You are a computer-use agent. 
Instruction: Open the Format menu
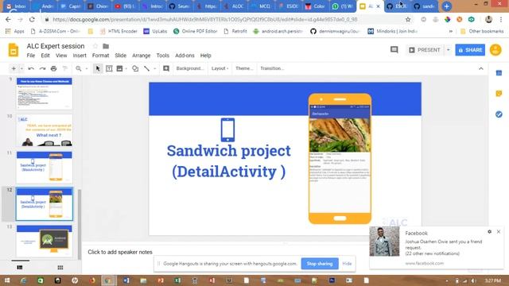[x=101, y=56]
